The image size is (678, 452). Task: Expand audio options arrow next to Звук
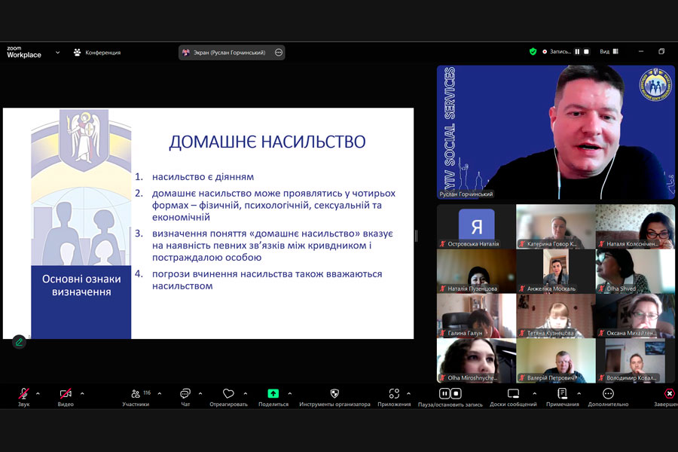[38, 393]
